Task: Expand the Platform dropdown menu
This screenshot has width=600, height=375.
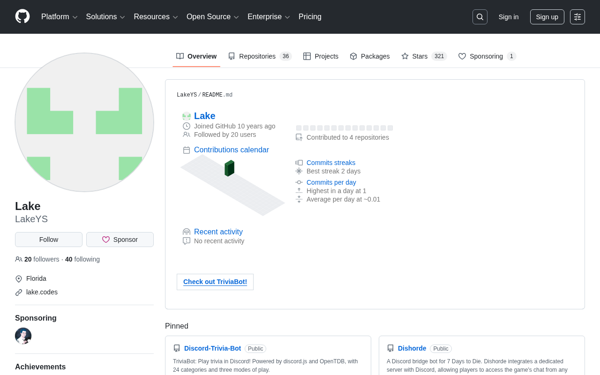Action: pos(60,17)
